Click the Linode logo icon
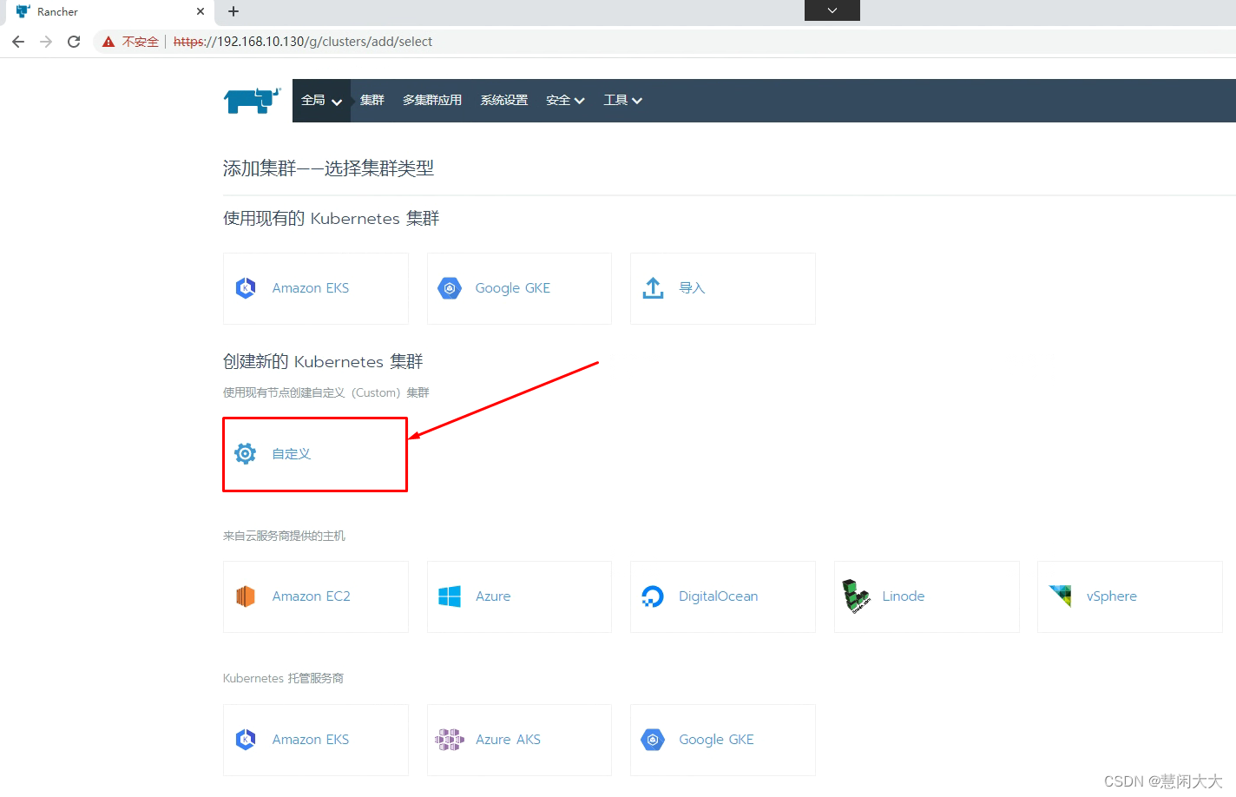This screenshot has height=797, width=1236. tap(857, 596)
